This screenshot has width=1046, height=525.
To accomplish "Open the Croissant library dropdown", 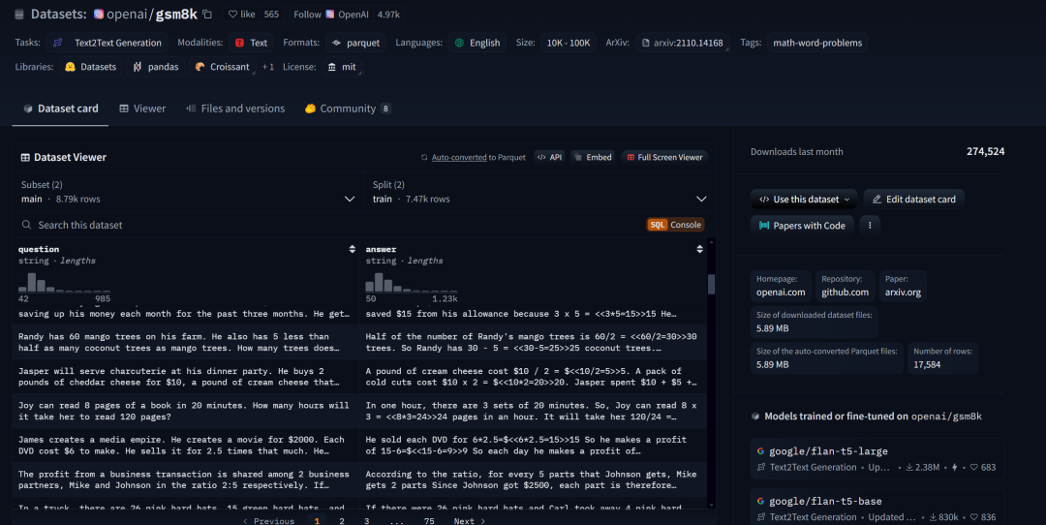I will [222, 67].
